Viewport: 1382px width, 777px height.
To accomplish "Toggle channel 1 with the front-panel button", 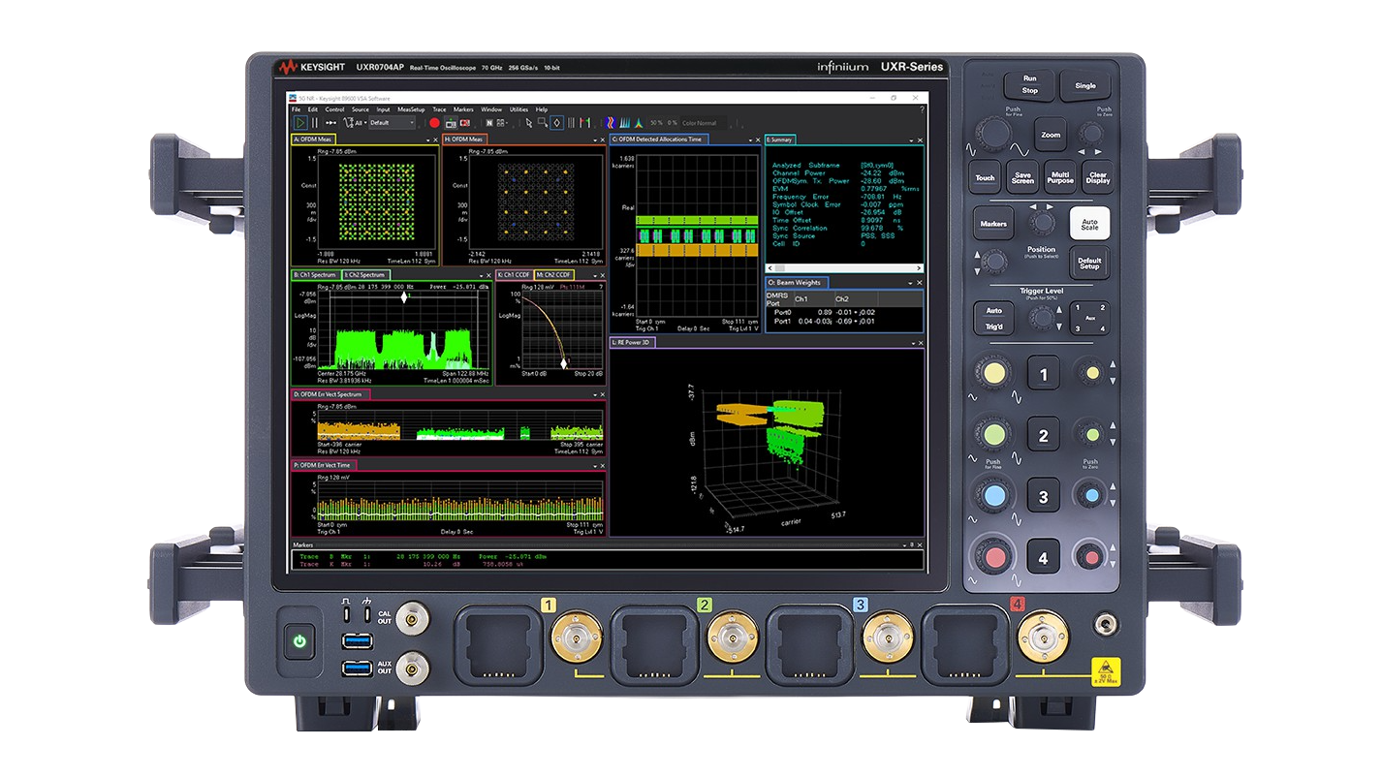I will point(1043,375).
